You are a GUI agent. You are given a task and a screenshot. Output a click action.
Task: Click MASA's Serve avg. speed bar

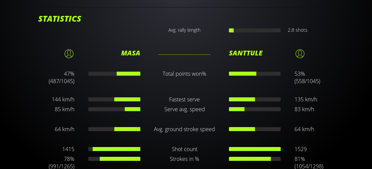point(114,109)
